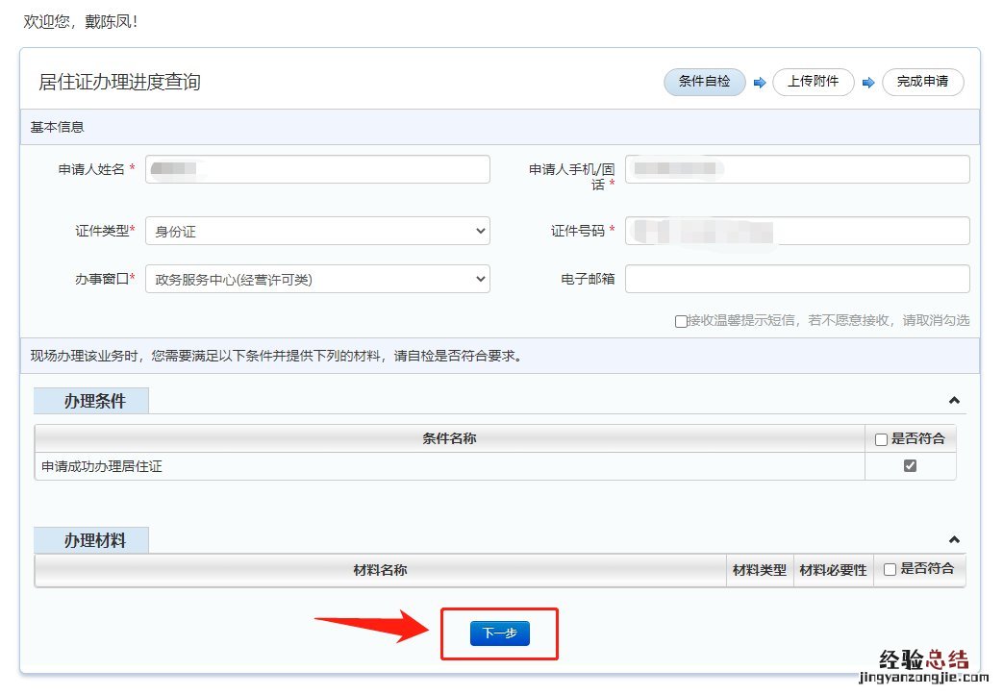Toggle 接收温馨提示短信 checkbox
Viewport: 1003px width, 695px height.
pyautogui.click(x=681, y=321)
